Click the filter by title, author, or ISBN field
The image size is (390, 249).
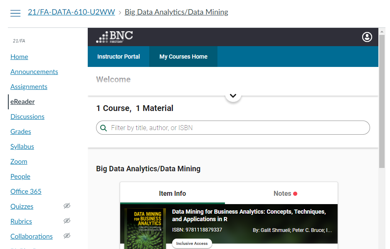[x=233, y=128]
